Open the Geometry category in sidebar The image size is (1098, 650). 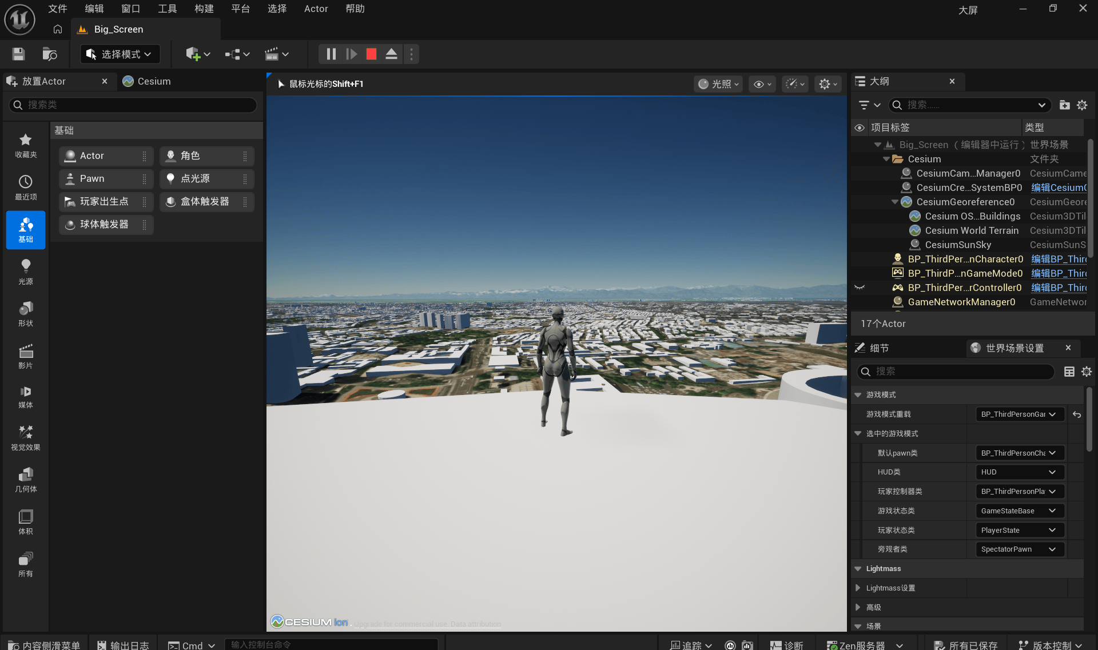tap(25, 480)
